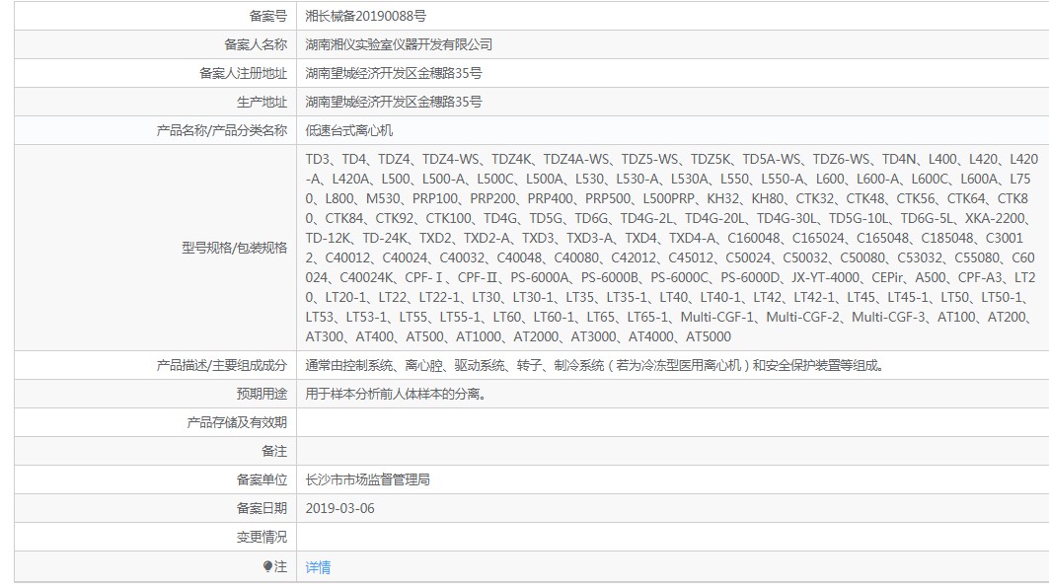Click the 产品描述/主要组成成分 label
The width and height of the screenshot is (1049, 588).
click(222, 365)
